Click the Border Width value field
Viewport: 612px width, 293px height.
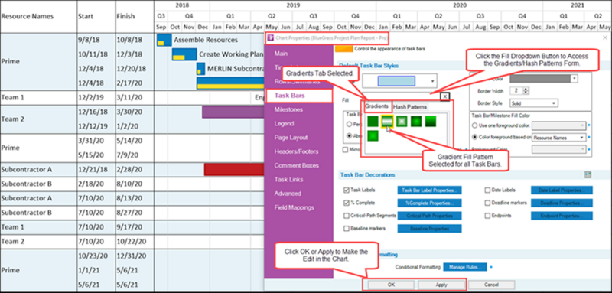click(516, 91)
